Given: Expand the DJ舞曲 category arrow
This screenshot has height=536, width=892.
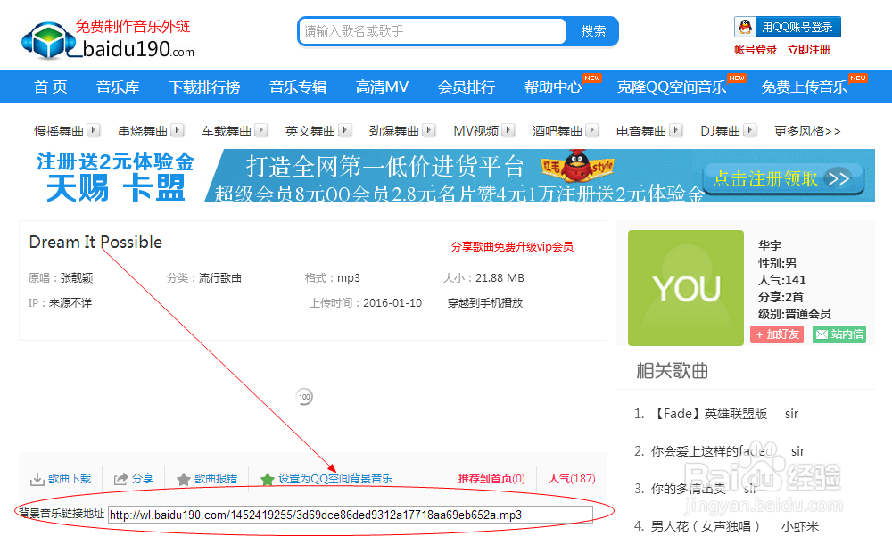Looking at the screenshot, I should pyautogui.click(x=747, y=129).
